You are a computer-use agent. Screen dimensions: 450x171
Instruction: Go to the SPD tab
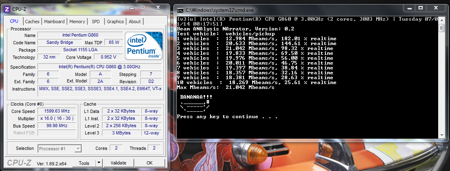tap(96, 22)
